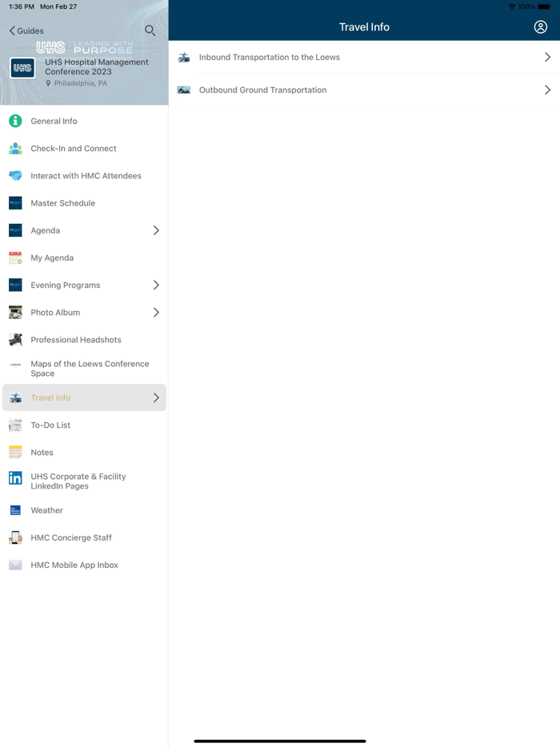Click 'Outbound Ground Transportation' text
Image resolution: width=560 pixels, height=747 pixels.
(262, 90)
